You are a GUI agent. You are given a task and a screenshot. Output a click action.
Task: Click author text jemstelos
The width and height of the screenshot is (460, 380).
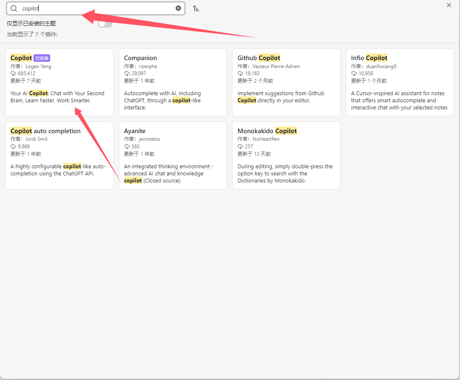pos(149,139)
